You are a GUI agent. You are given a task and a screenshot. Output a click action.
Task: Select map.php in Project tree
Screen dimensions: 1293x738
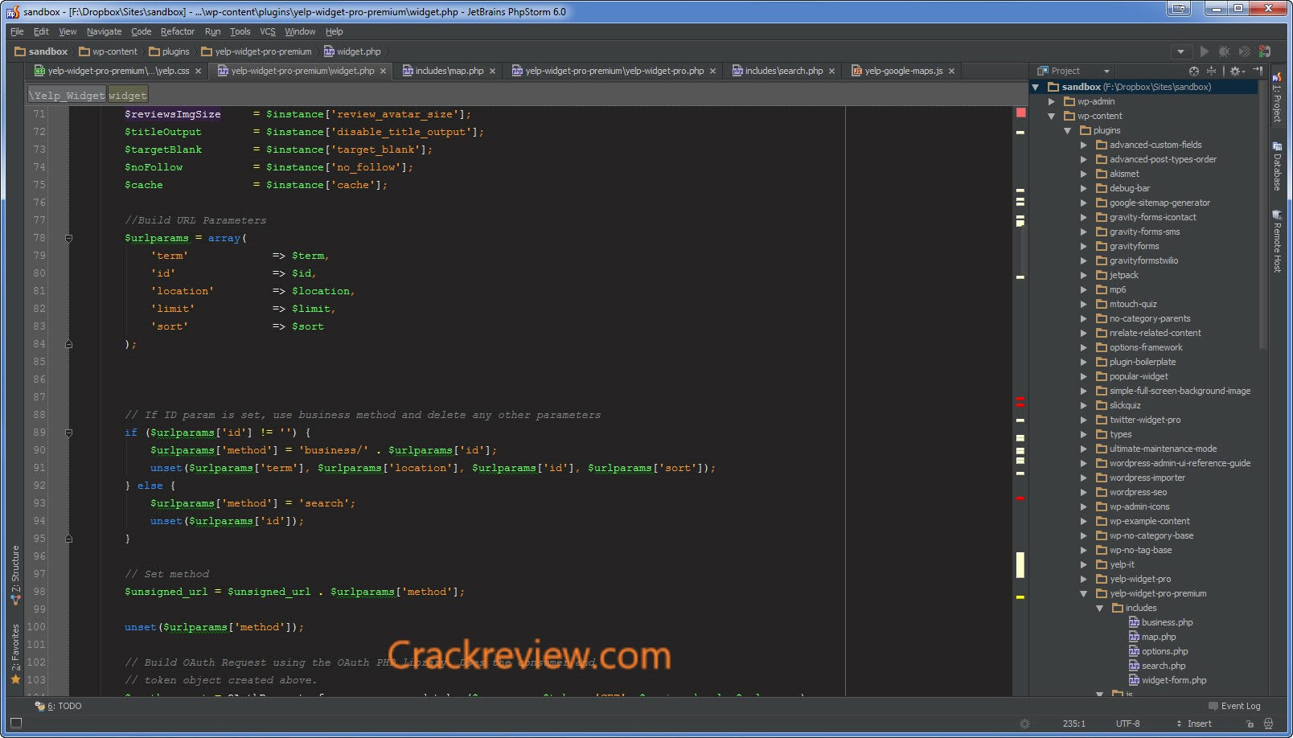point(1152,637)
